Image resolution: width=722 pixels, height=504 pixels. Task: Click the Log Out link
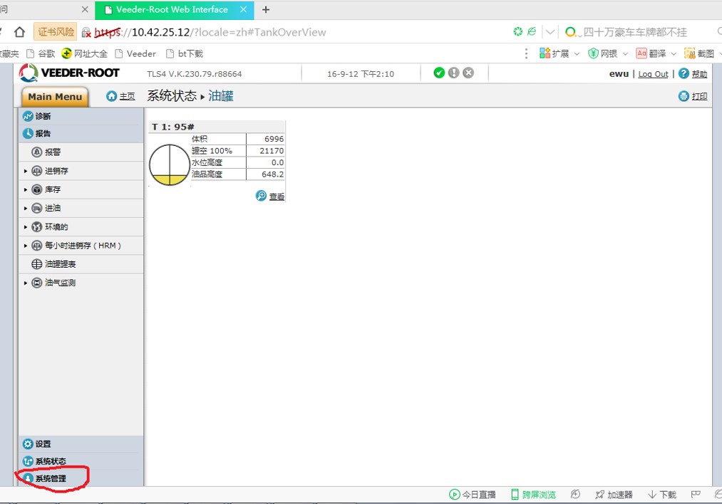pyautogui.click(x=653, y=74)
